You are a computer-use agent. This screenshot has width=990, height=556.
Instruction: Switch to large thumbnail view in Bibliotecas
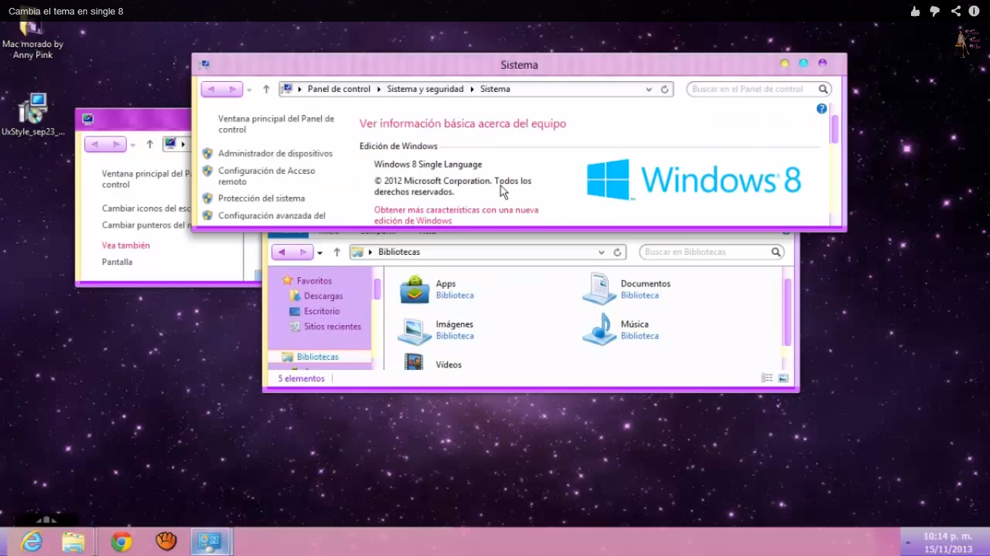point(783,377)
